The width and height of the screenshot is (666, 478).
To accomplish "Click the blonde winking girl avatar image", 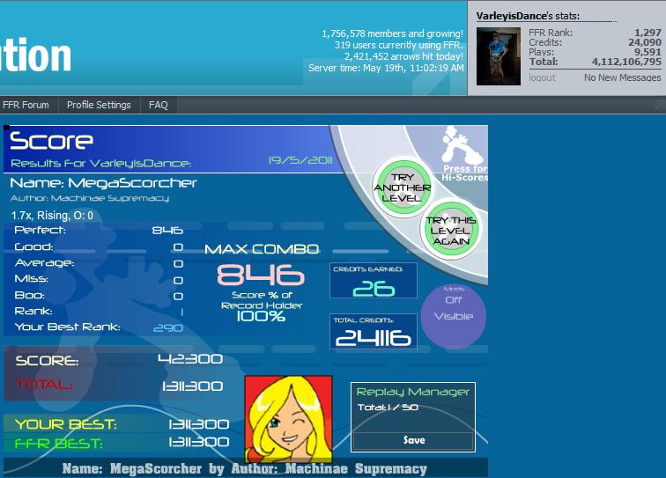I will 288,418.
